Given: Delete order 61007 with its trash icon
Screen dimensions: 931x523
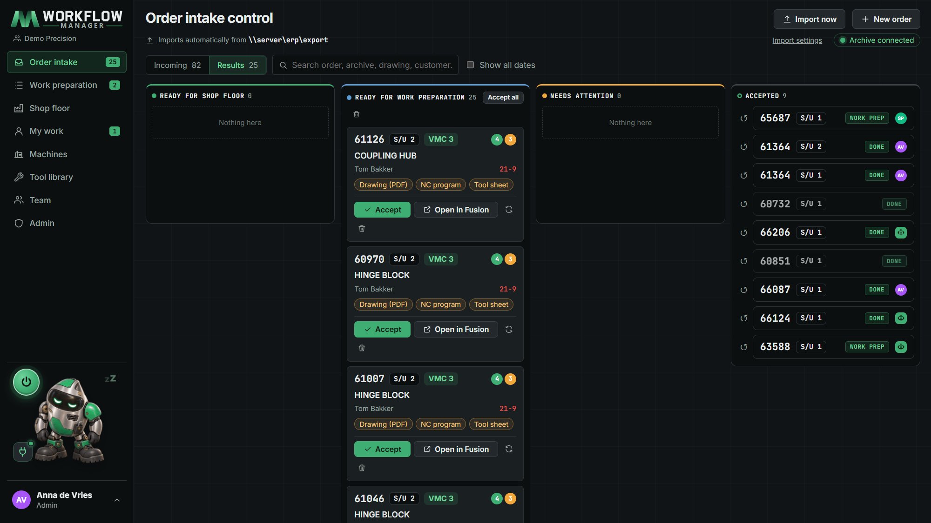Looking at the screenshot, I should [362, 468].
